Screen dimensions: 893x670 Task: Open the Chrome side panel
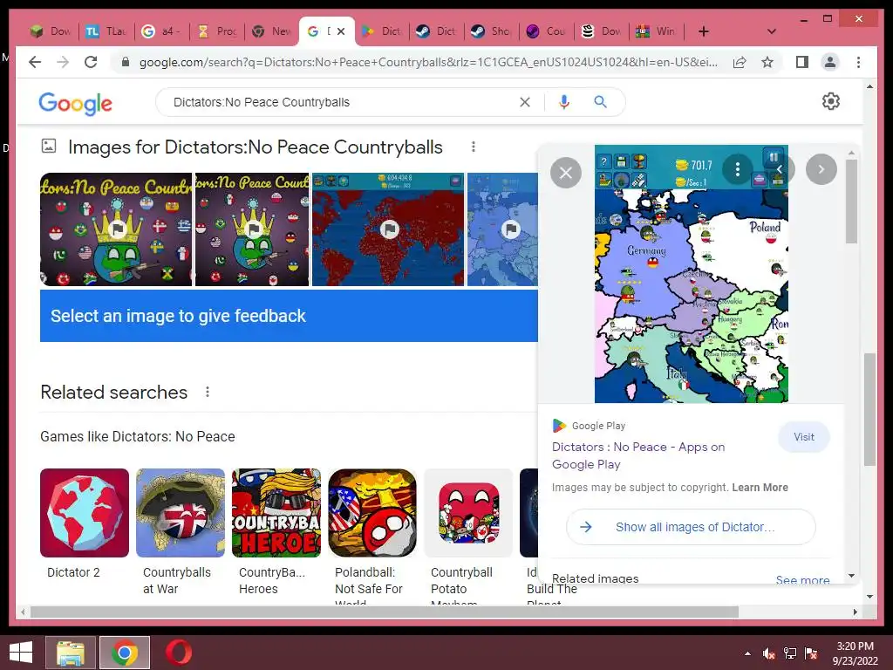pos(802,62)
